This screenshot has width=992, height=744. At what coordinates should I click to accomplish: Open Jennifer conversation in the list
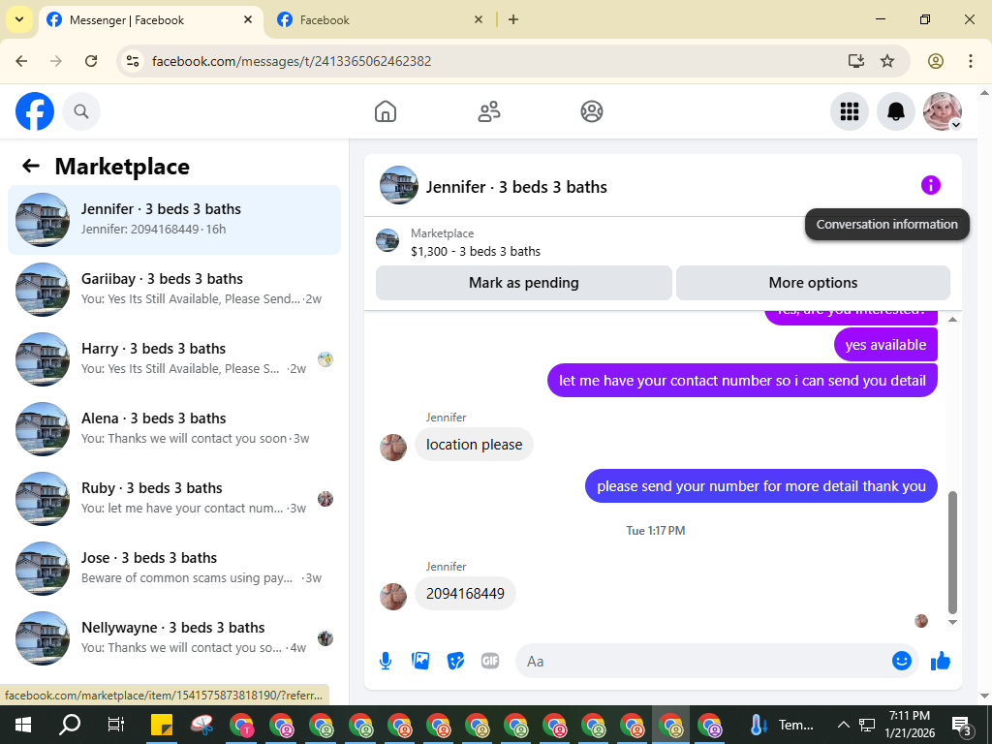click(x=174, y=220)
